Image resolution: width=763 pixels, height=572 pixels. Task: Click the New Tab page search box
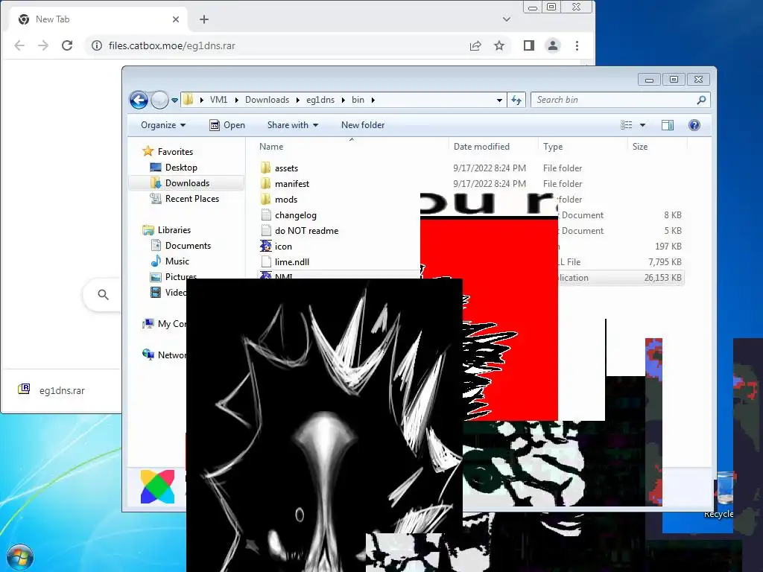click(x=101, y=294)
